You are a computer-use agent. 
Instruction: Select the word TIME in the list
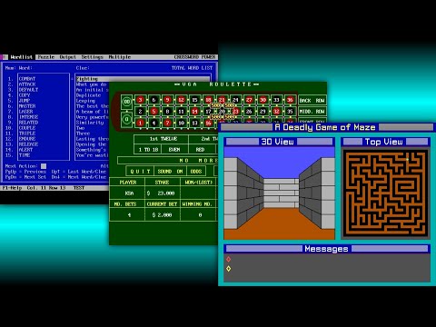point(25,155)
